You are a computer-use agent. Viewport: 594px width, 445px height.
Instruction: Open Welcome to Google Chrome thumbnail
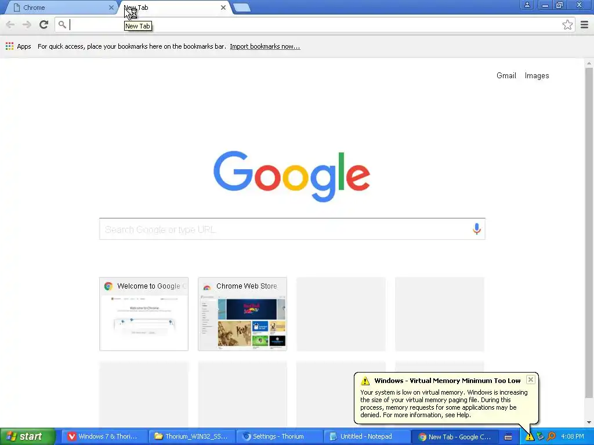144,314
